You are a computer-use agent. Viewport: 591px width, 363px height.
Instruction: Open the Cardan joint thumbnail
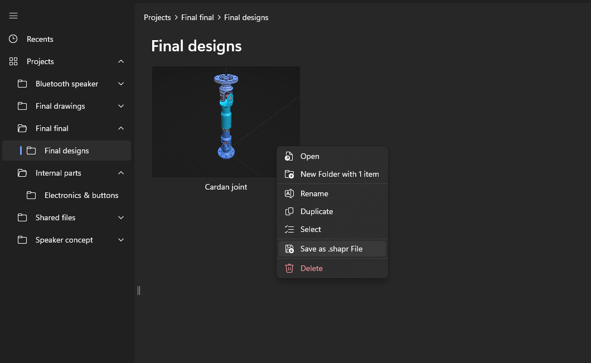click(x=226, y=122)
